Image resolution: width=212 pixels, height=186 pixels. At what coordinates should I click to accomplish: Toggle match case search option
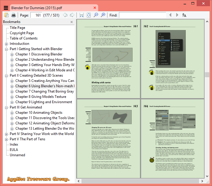[x=184, y=15]
